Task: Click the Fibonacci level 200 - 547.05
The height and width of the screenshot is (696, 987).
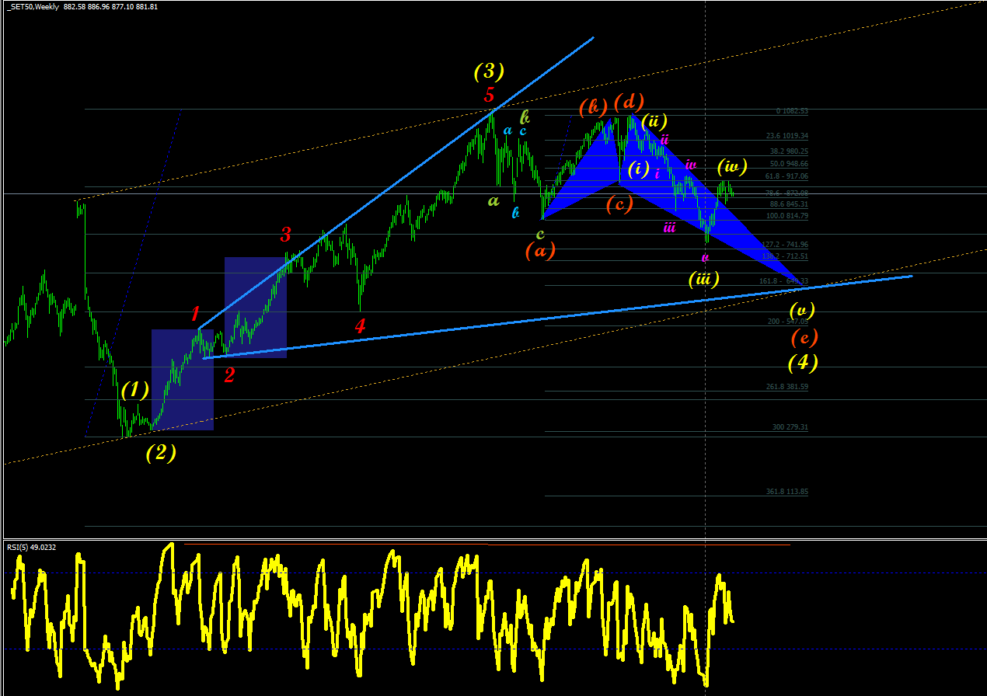Action: [788, 321]
